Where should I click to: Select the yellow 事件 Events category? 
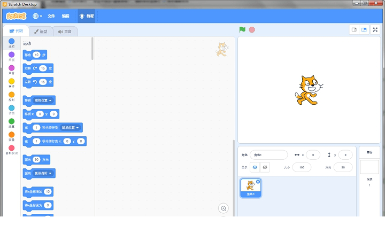pyautogui.click(x=12, y=83)
